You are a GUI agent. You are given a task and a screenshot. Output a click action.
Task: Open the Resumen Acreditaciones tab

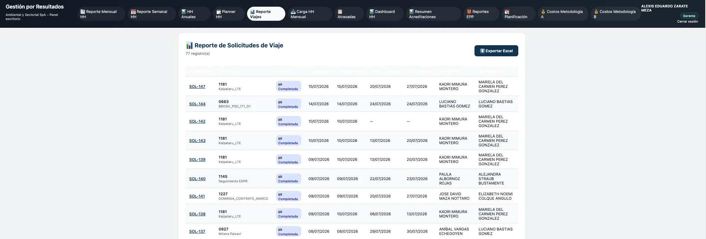[433, 14]
